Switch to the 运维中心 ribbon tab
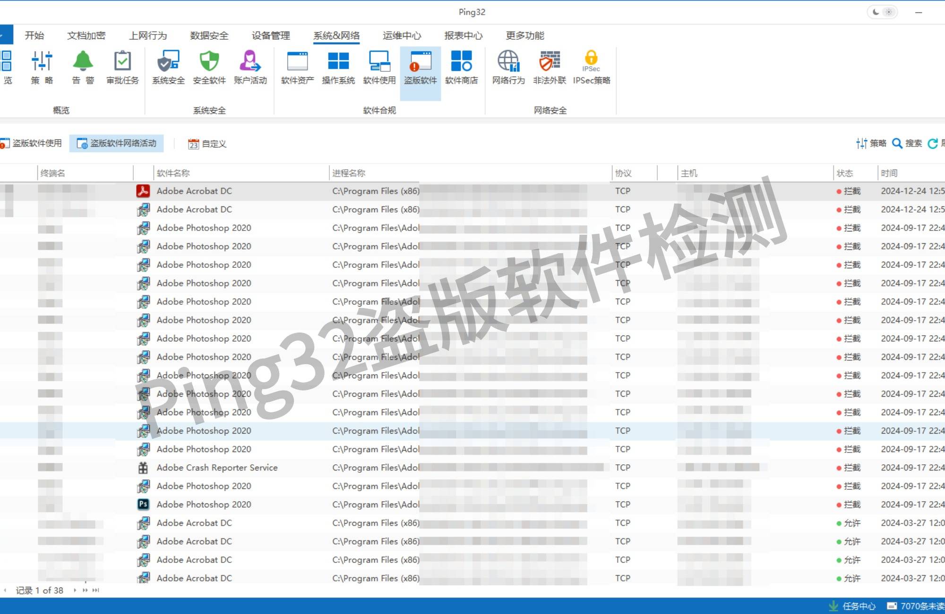Viewport: 945px width, 614px height. [401, 35]
